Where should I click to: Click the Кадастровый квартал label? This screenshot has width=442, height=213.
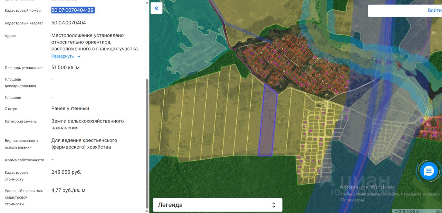24,23
